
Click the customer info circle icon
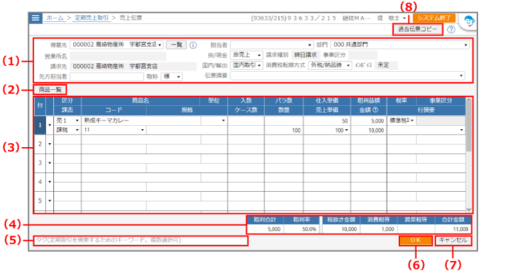point(193,45)
